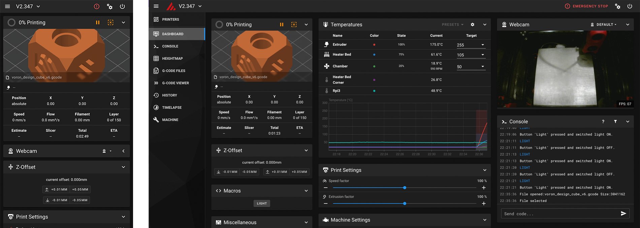Open the temperature Presets dropdown
The width and height of the screenshot is (640, 228).
(x=452, y=25)
